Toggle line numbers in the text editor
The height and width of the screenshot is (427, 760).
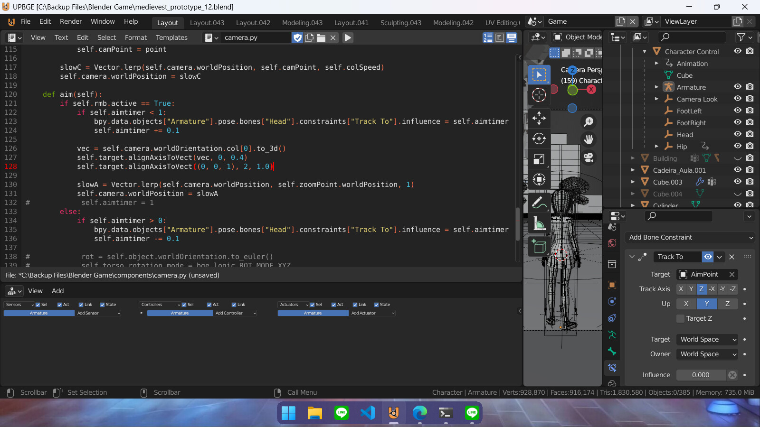(488, 37)
